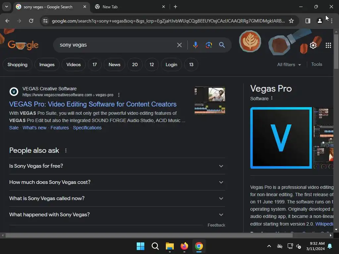
Task: Submit search with the magnifying glass icon
Action: 222,45
